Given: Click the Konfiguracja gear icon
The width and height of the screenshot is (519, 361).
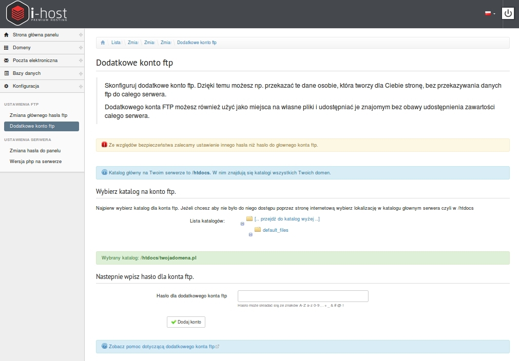Looking at the screenshot, I should (x=6, y=86).
